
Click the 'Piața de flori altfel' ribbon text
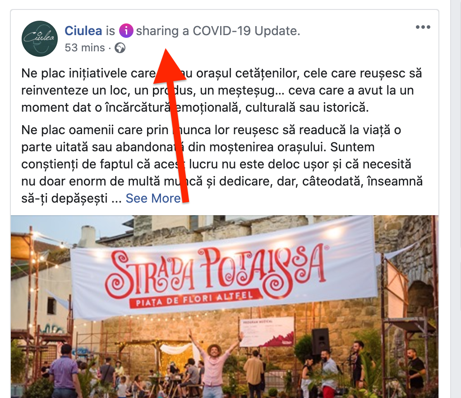(x=194, y=298)
